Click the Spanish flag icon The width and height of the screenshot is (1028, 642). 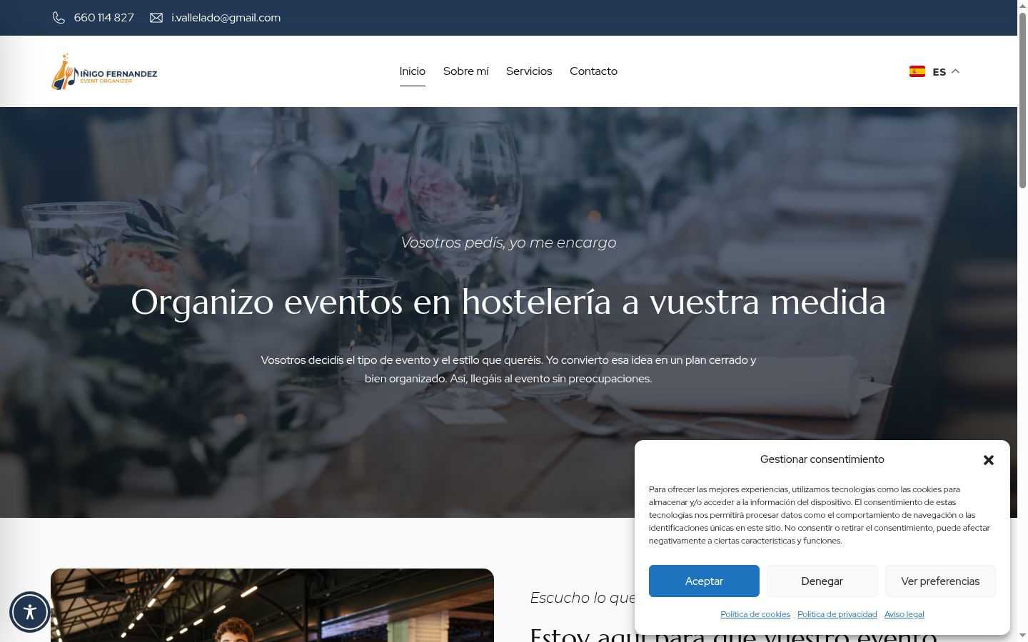(917, 71)
